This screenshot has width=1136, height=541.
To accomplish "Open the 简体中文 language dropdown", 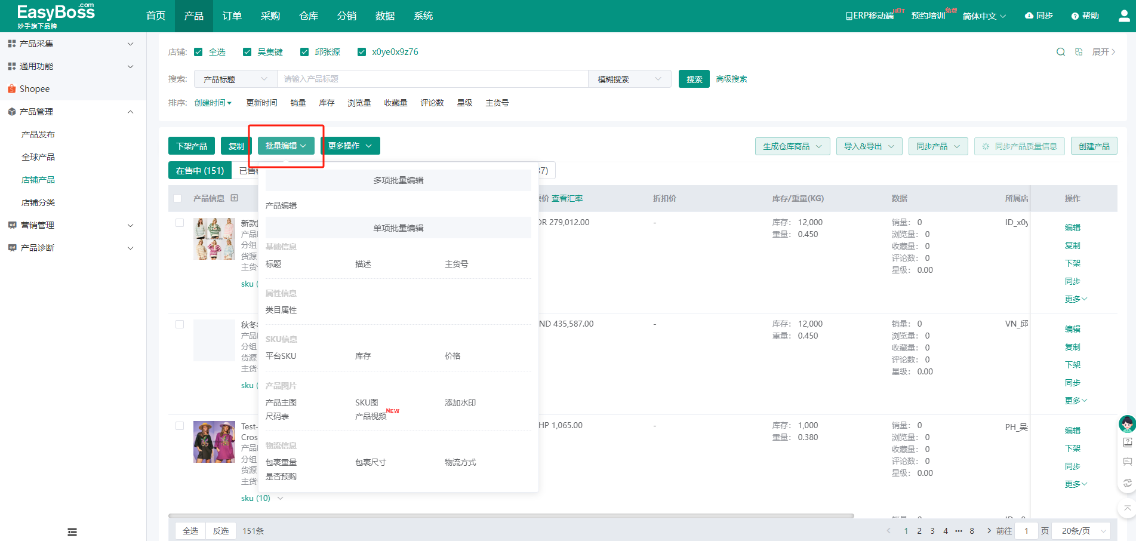I will click(x=984, y=16).
